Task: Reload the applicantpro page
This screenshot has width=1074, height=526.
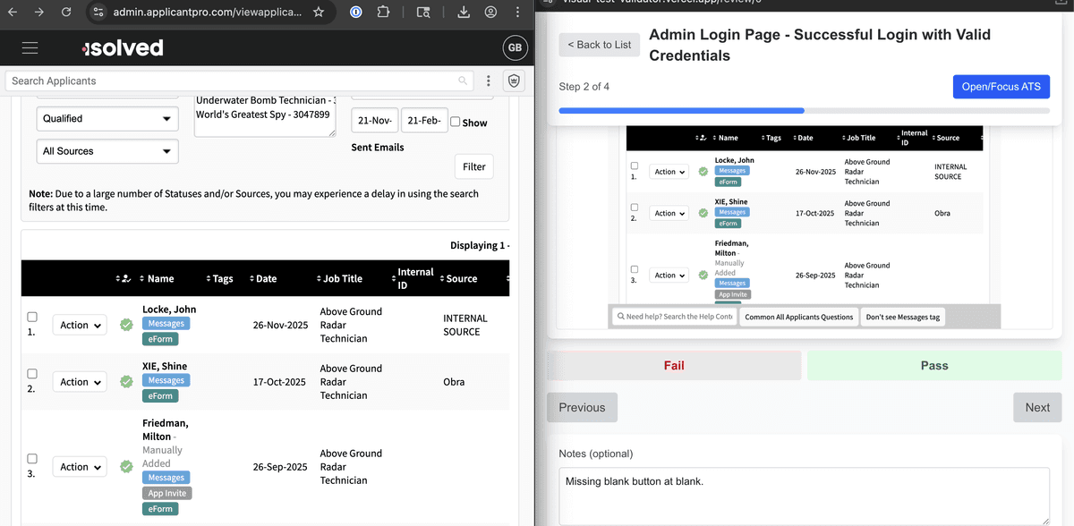Action: click(66, 13)
